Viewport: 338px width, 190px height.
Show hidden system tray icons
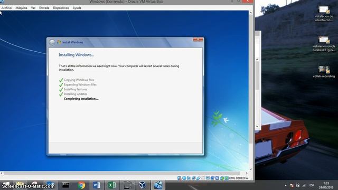286,185
